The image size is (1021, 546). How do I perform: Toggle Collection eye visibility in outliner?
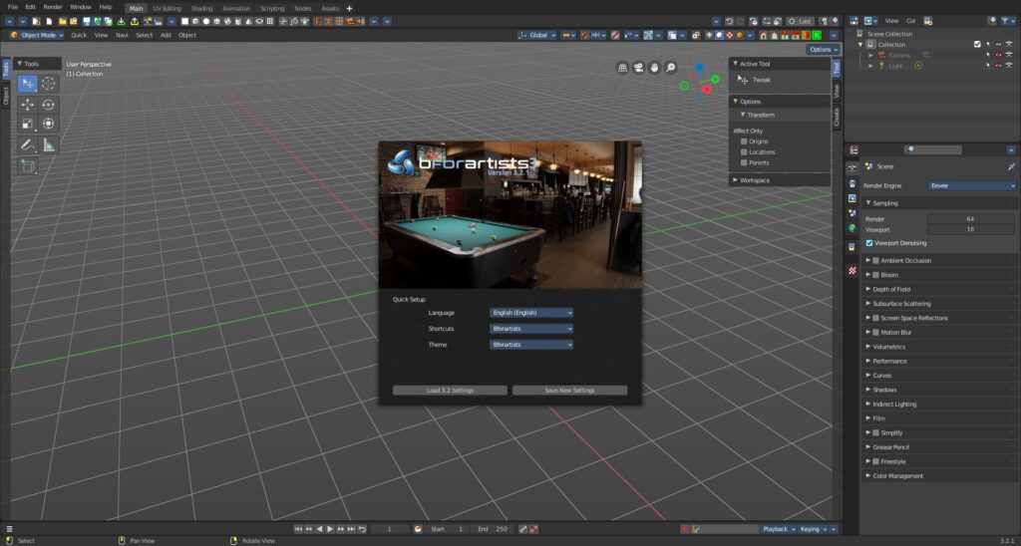tap(998, 44)
